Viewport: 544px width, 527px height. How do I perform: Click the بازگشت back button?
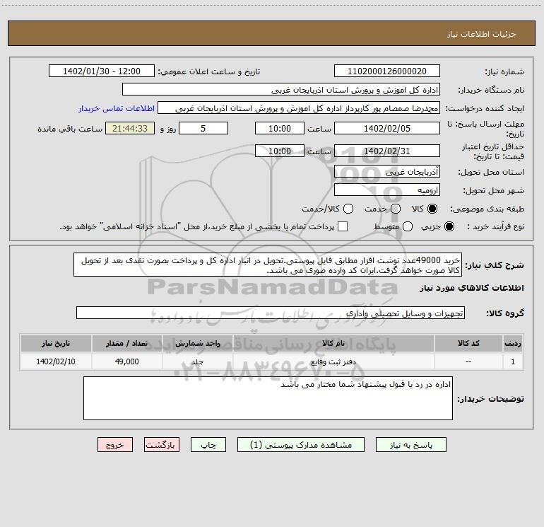pyautogui.click(x=162, y=445)
